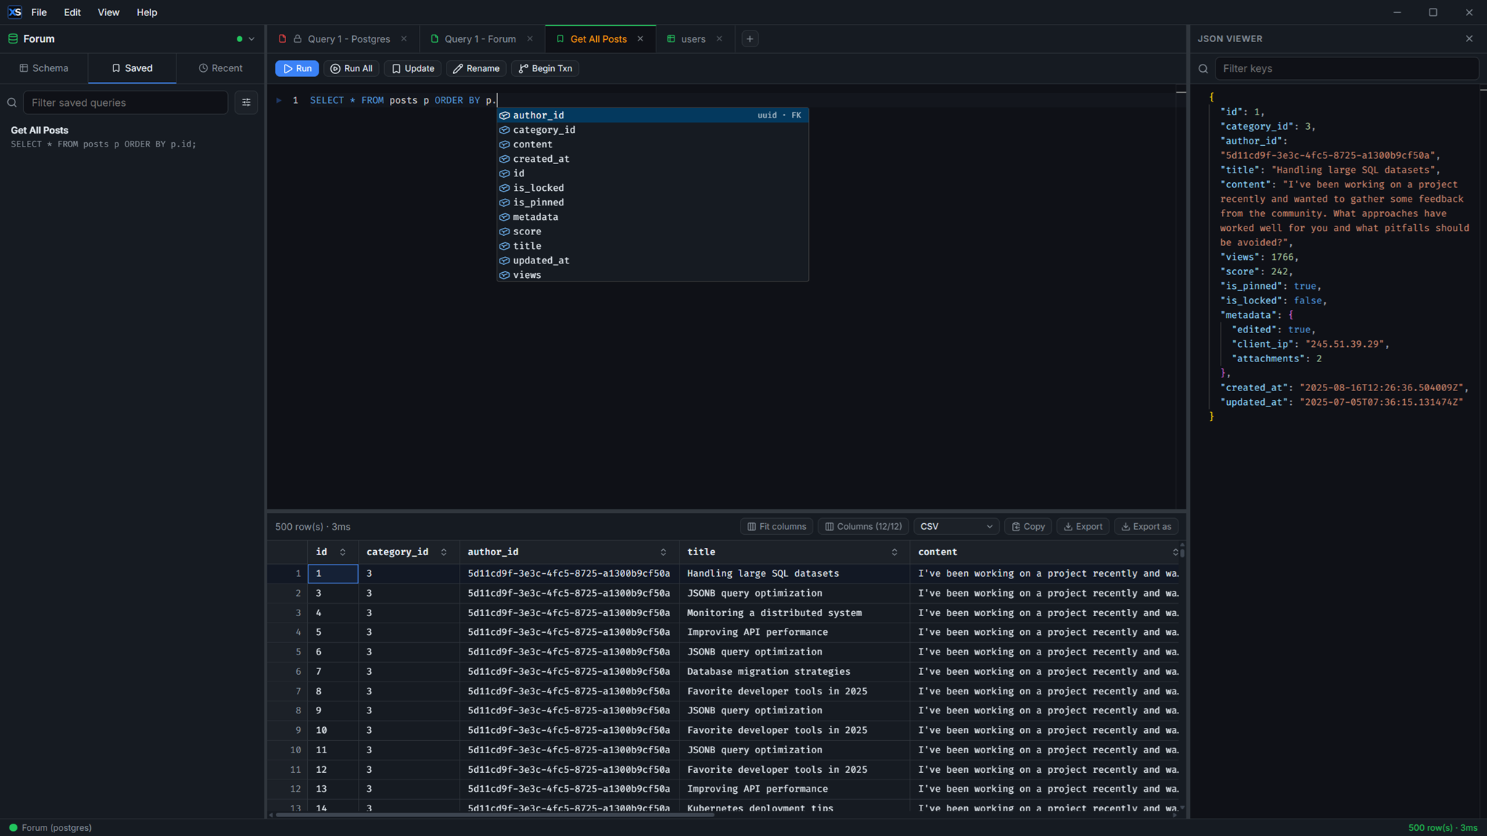Screen dimensions: 1487x836
Task: Pick views in the autocomplete list
Action: pyautogui.click(x=652, y=275)
